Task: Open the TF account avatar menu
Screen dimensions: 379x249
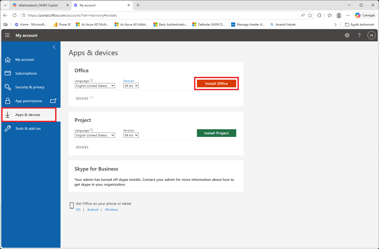Action: 372,35
